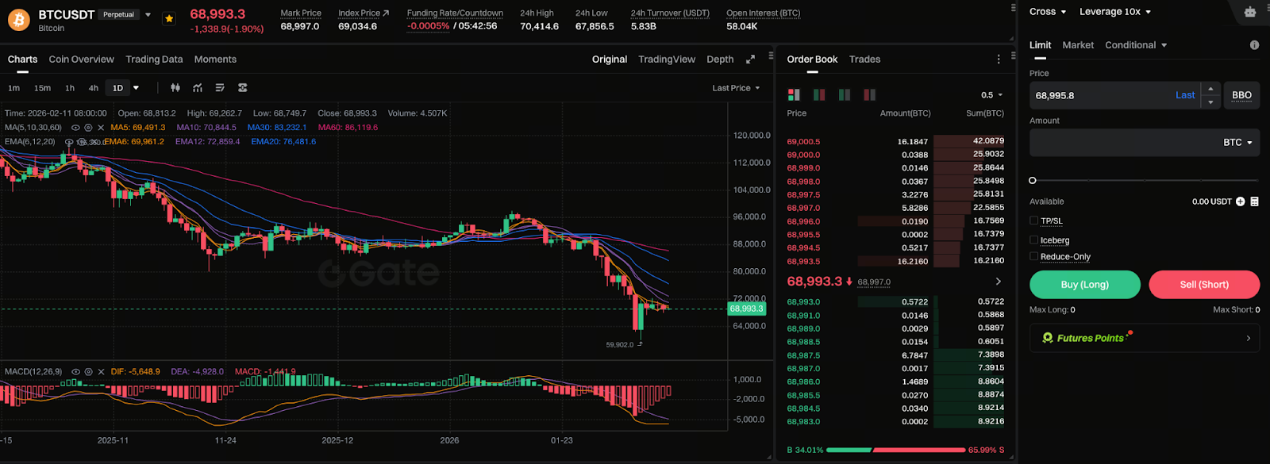Click plus icon to deposit USDT
The width and height of the screenshot is (1270, 464).
(1241, 201)
